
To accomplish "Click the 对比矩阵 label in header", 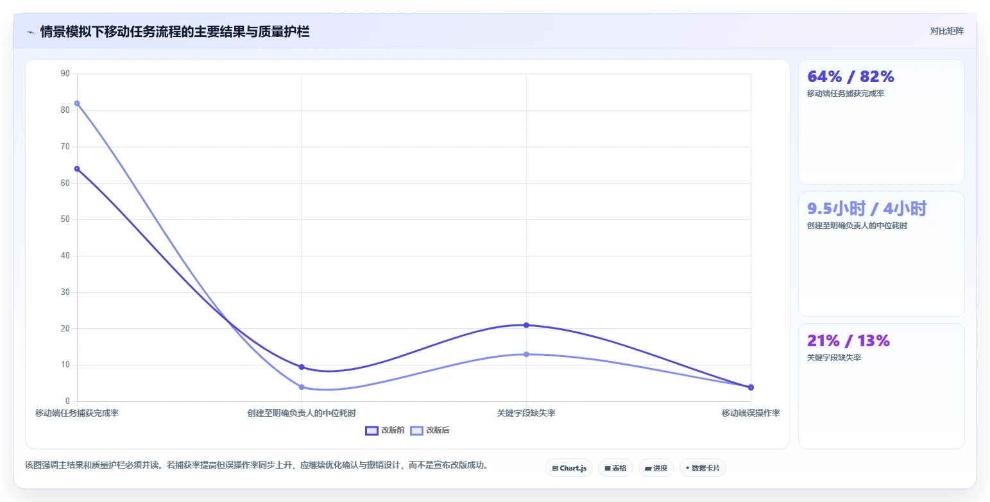I will coord(946,31).
